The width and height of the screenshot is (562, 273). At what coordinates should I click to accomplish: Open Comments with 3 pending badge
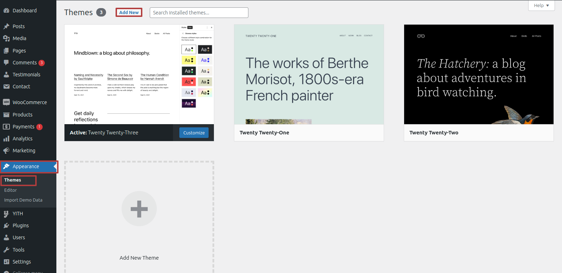25,63
